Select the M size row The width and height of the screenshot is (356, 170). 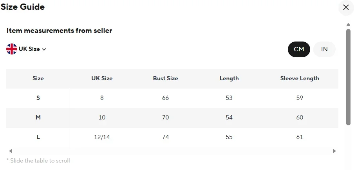(x=38, y=118)
